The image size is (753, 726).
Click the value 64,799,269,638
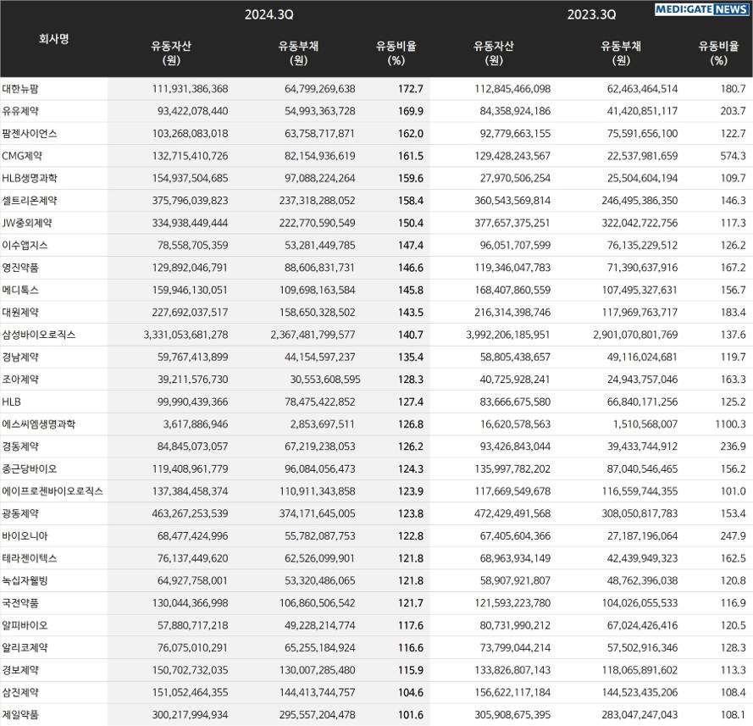pyautogui.click(x=320, y=89)
